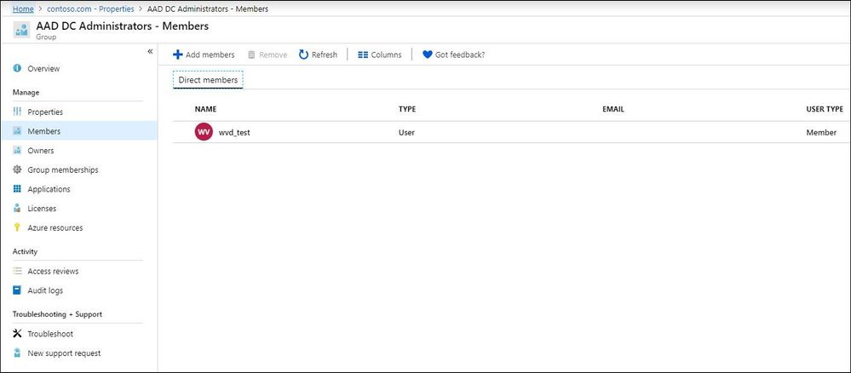
Task: Click the New support request icon
Action: click(17, 353)
